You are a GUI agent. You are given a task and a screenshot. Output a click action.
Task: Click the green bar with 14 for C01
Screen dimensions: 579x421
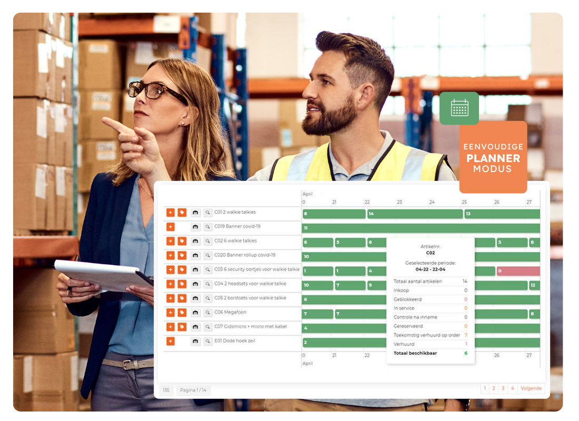[415, 214]
